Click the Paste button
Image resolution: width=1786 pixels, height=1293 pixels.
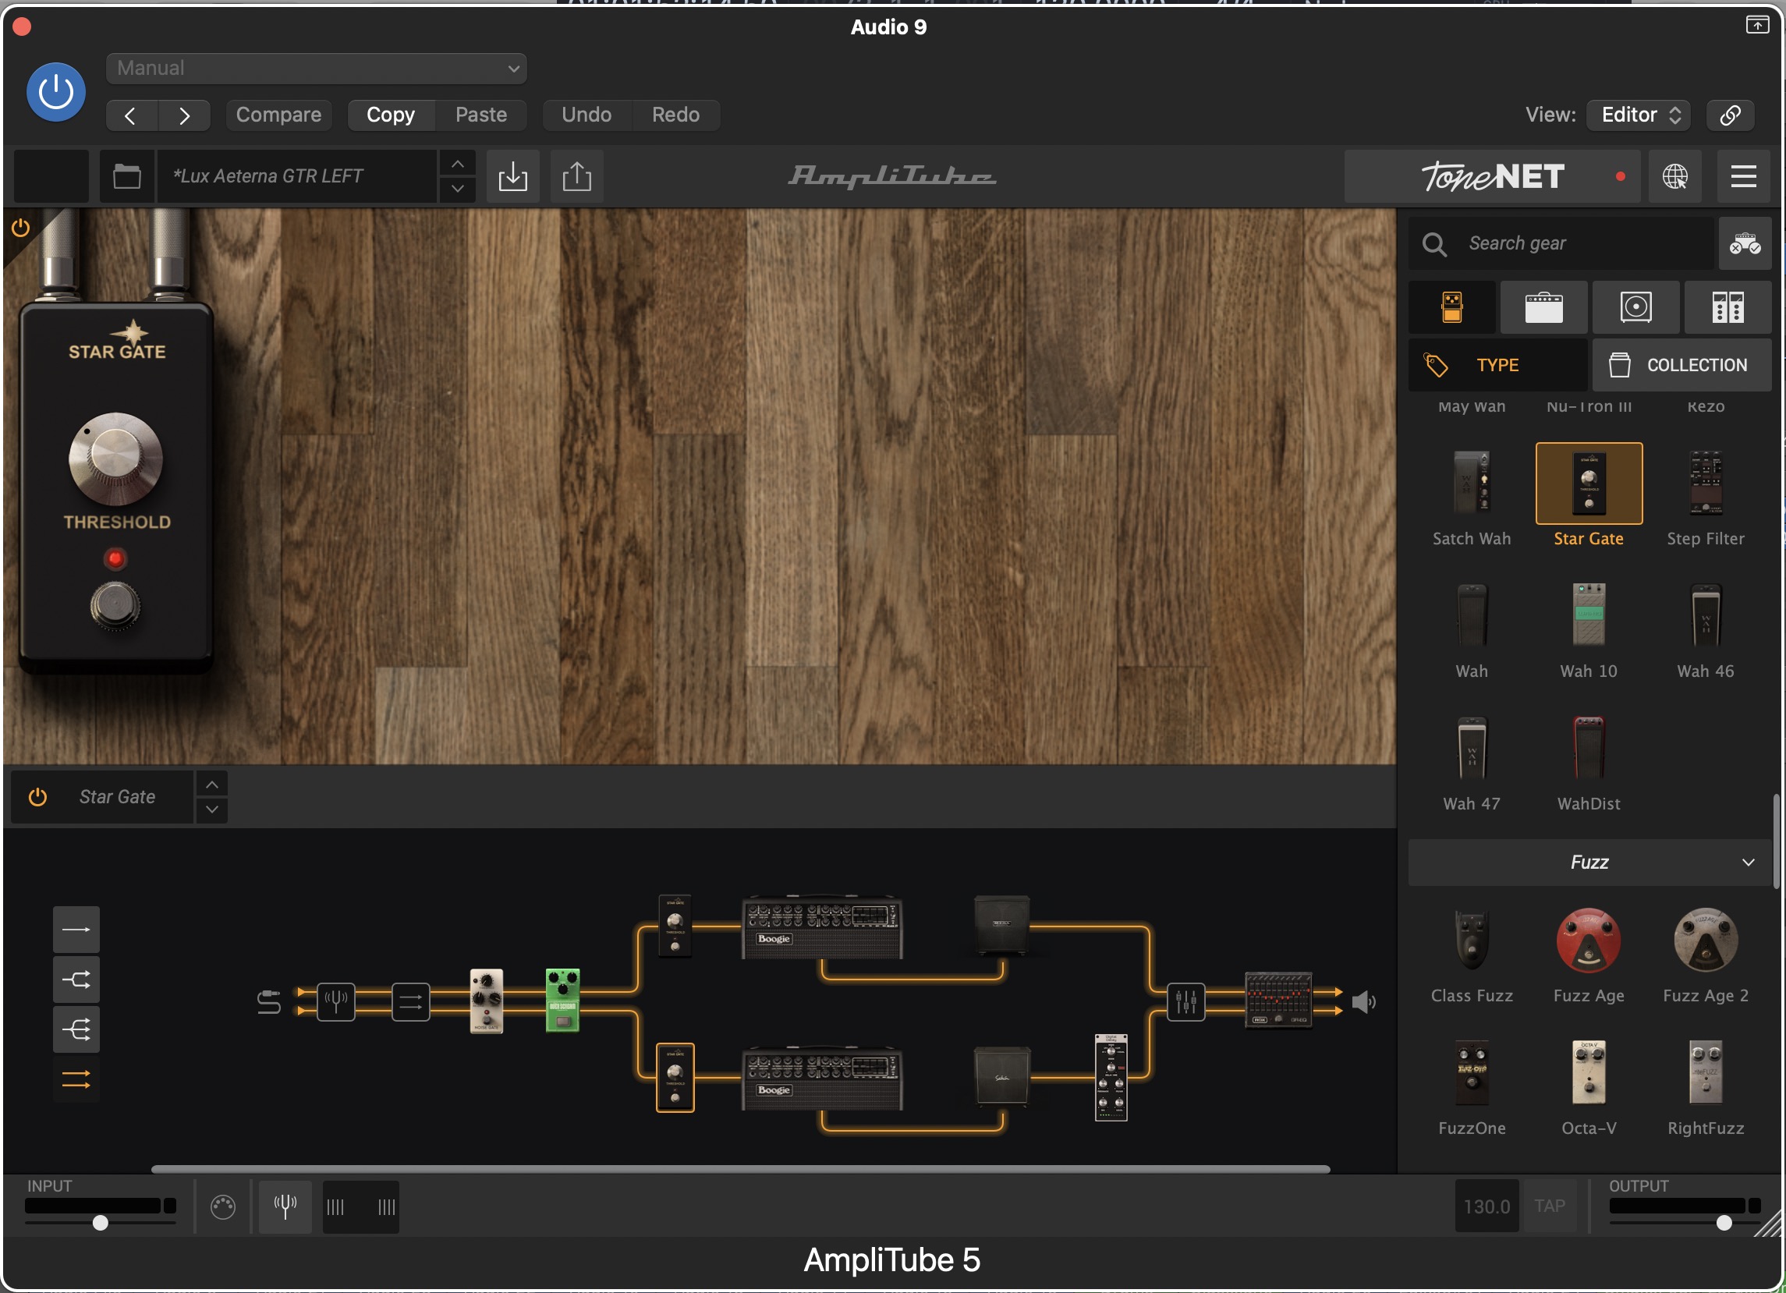click(481, 115)
